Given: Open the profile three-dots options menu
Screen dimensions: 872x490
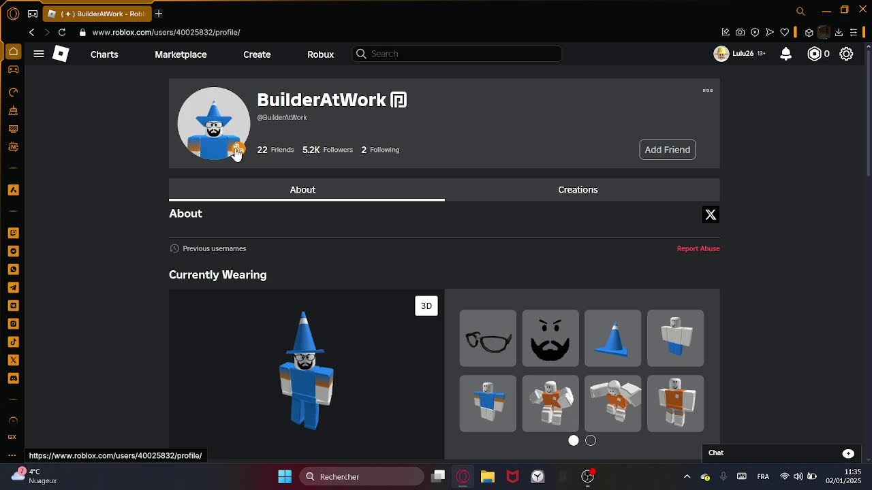Looking at the screenshot, I should click(x=708, y=91).
